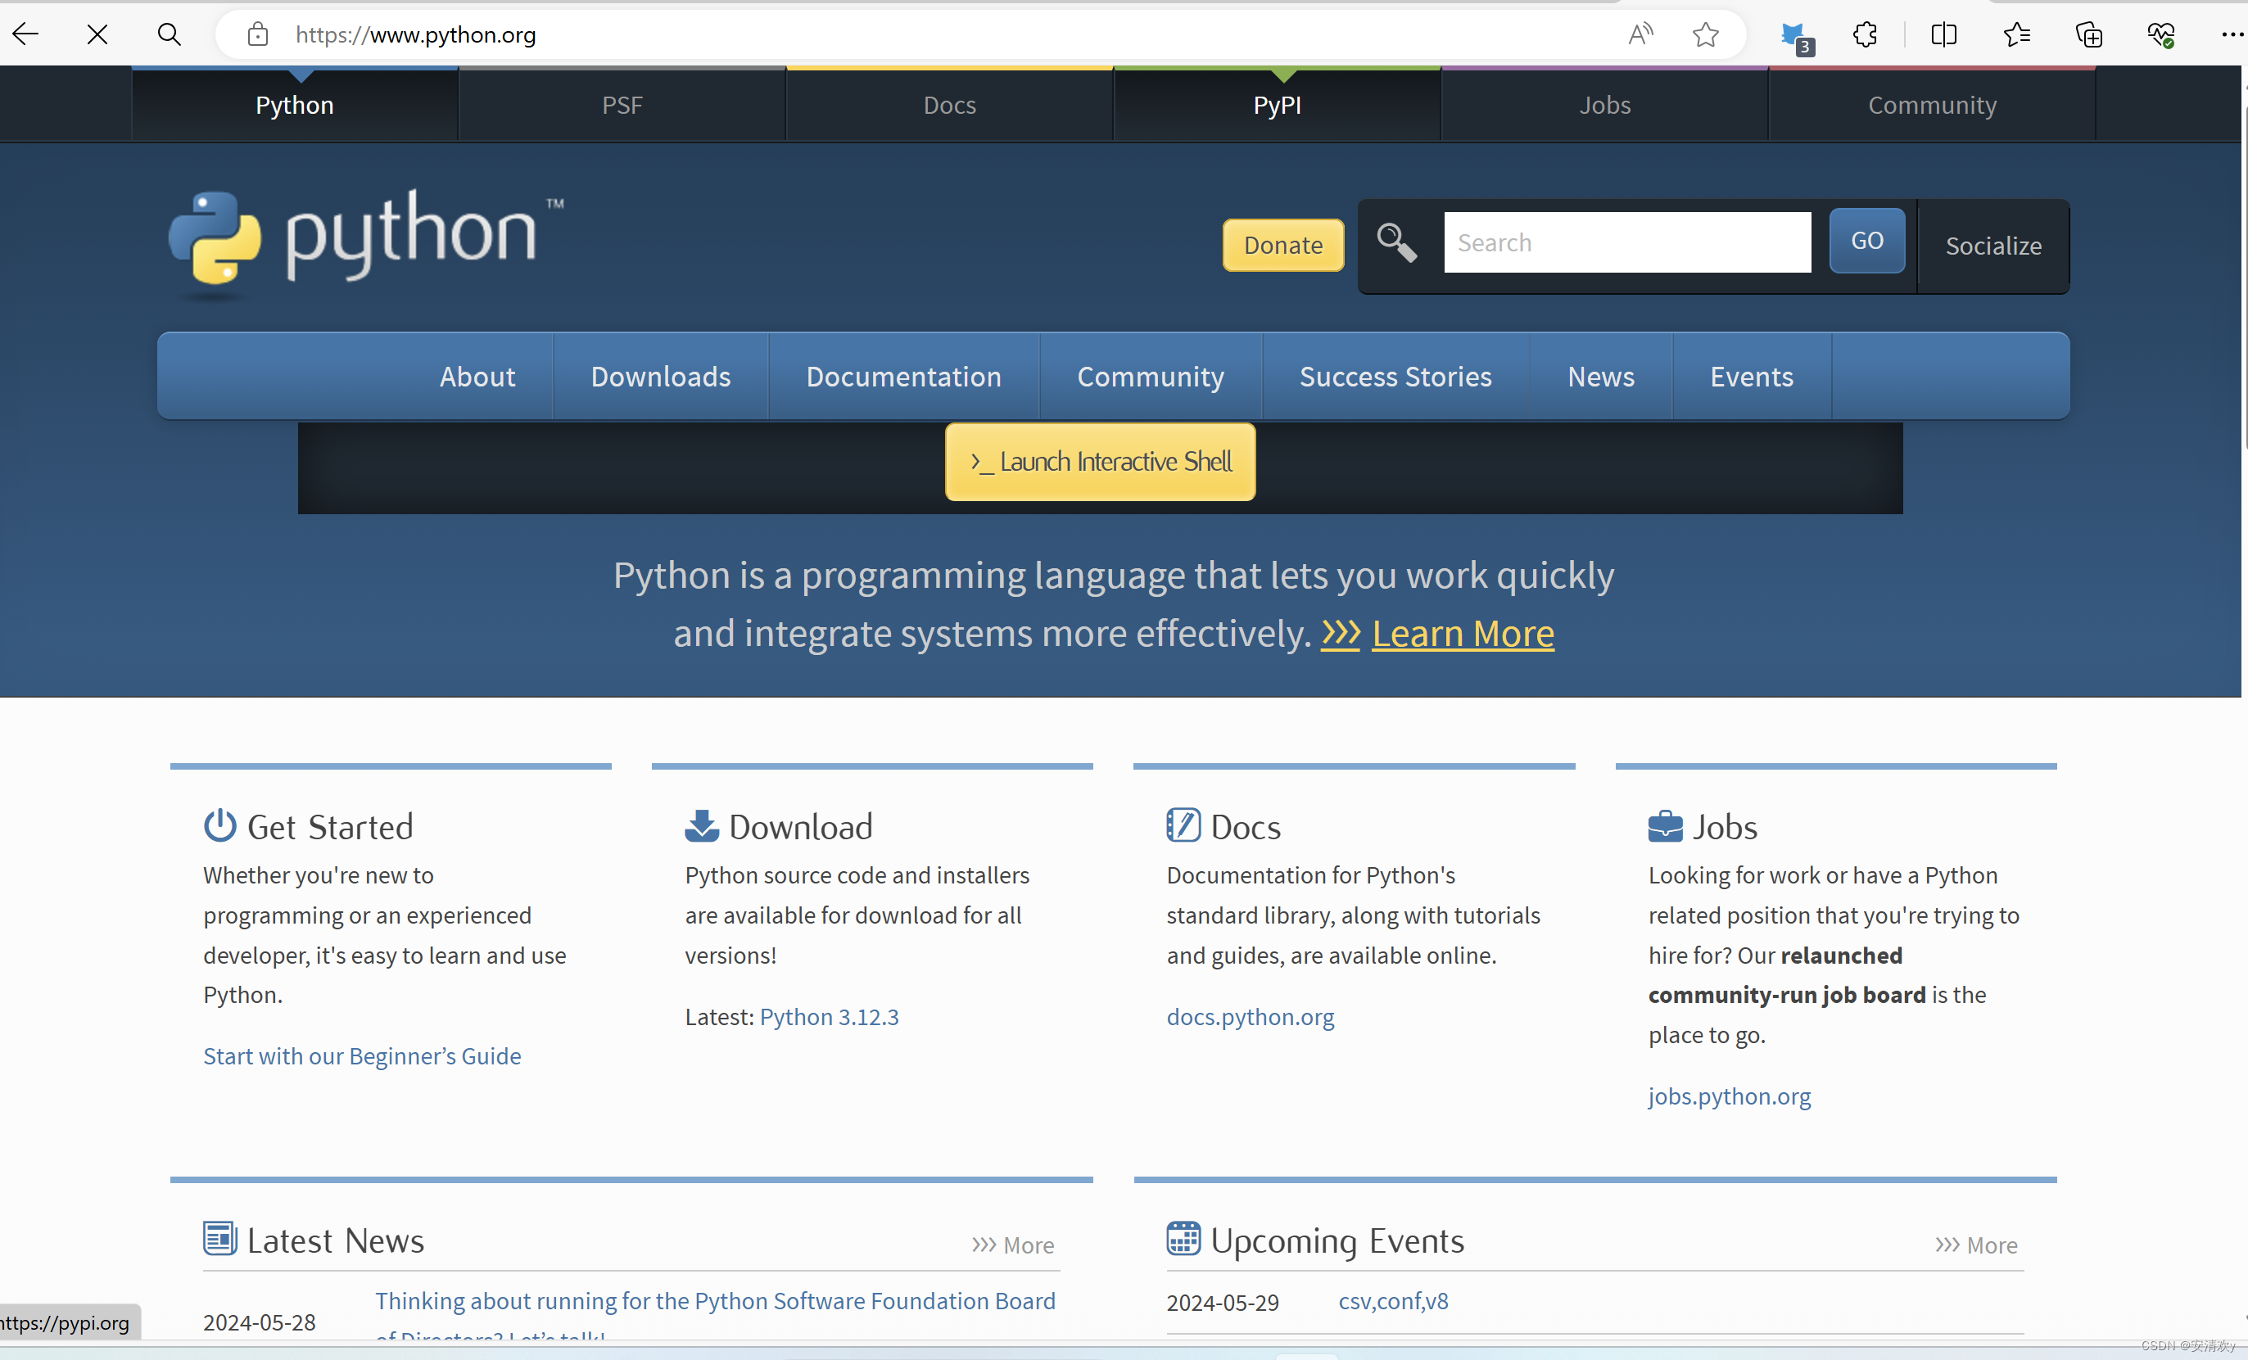2248x1360 pixels.
Task: Open Python 3.12.3 latest download link
Action: [x=829, y=1016]
